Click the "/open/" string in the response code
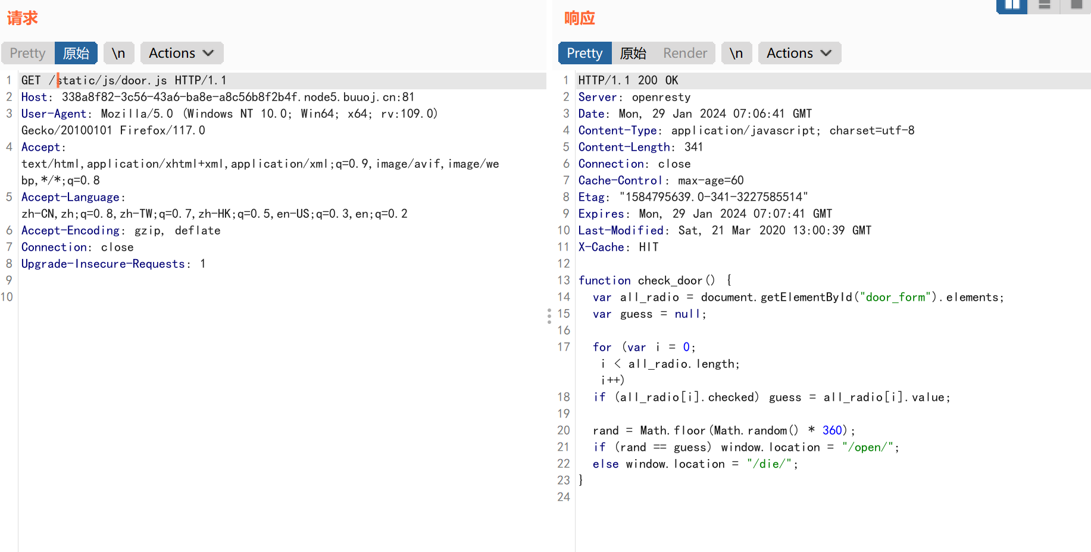Image resolution: width=1091 pixels, height=552 pixels. [x=868, y=447]
